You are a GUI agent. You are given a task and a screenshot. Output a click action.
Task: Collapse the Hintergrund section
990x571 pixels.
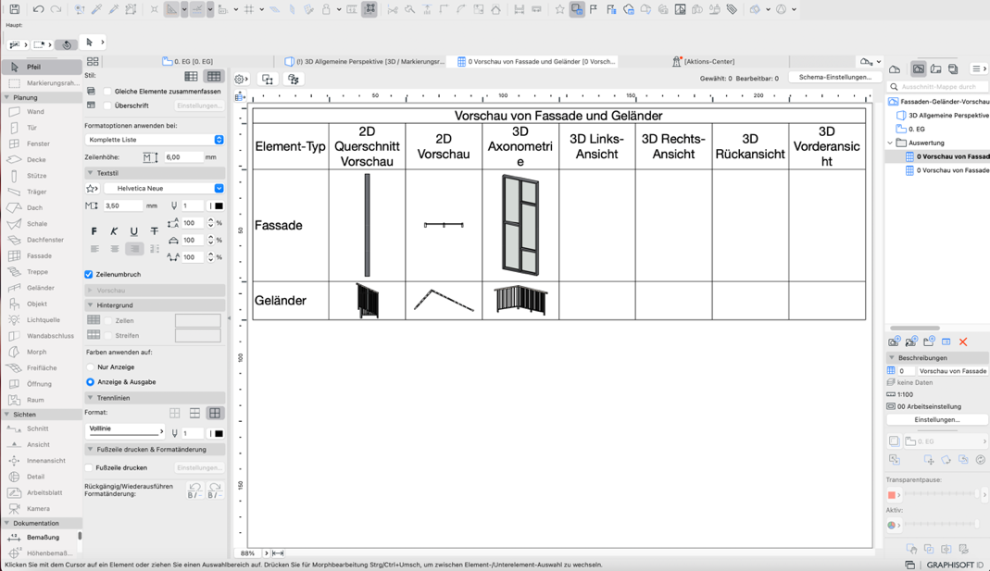(x=90, y=304)
